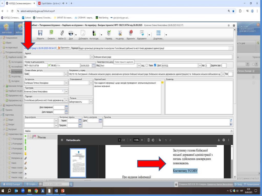Uncheck the Дост. checkbox

coord(155,65)
